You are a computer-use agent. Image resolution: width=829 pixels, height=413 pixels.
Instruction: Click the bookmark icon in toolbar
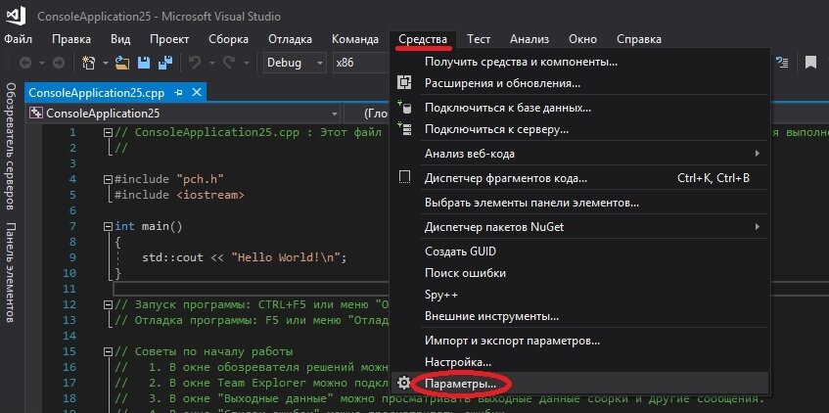pos(810,63)
